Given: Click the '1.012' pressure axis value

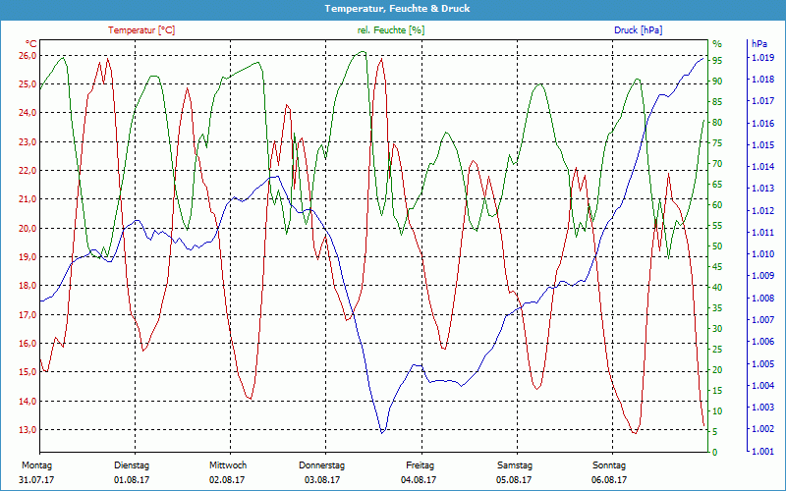Looking at the screenshot, I should (762, 210).
